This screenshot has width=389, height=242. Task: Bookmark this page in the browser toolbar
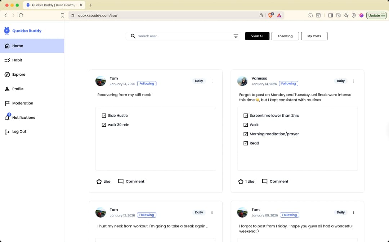pos(62,15)
